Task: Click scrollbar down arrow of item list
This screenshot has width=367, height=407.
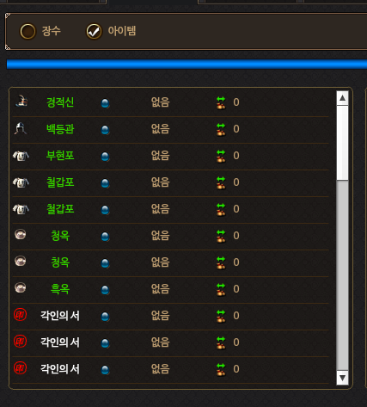Action: point(342,378)
